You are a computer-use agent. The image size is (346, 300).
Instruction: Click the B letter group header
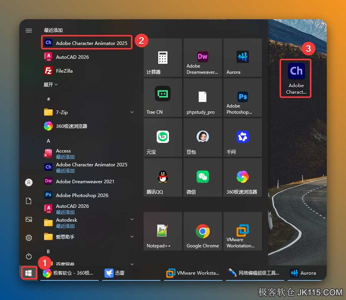[48, 252]
